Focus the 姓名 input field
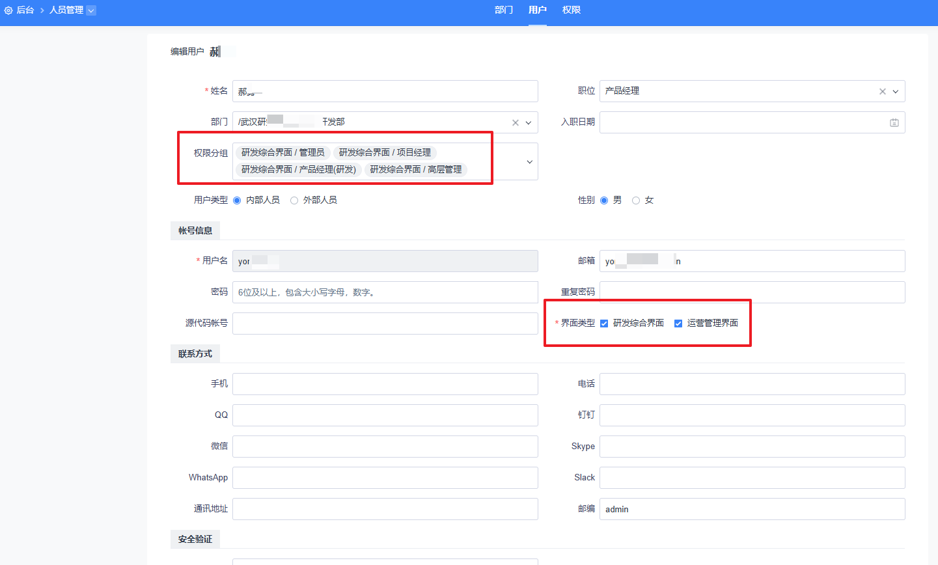This screenshot has height=565, width=938. [385, 91]
